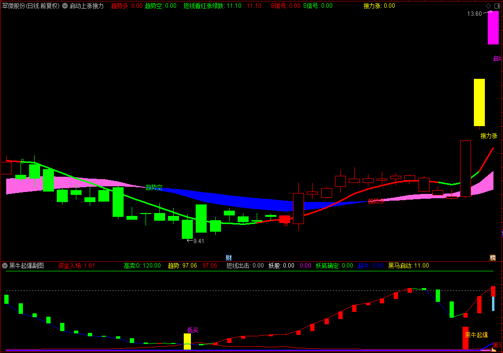The width and height of the screenshot is (503, 353).
Task: Select the B信号: 0.00 readout
Action: click(x=286, y=6)
